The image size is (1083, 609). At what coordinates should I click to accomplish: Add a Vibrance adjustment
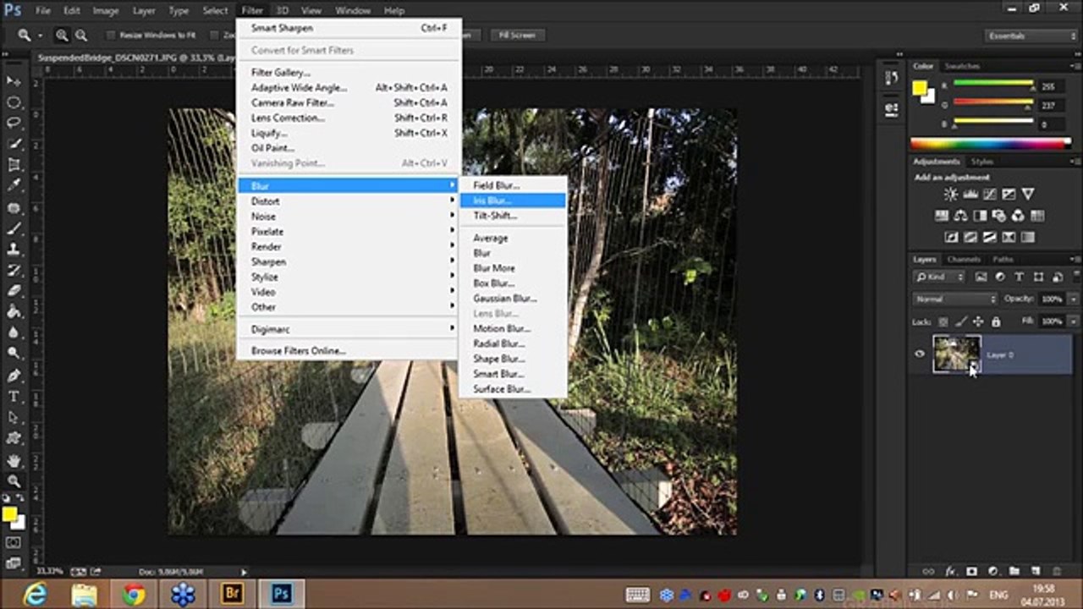point(1027,195)
